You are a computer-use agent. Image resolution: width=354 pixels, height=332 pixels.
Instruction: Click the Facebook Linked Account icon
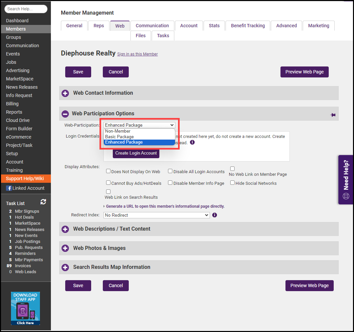point(9,188)
